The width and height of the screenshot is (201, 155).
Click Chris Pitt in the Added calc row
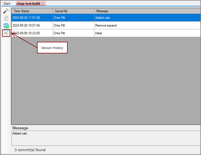coord(73,18)
